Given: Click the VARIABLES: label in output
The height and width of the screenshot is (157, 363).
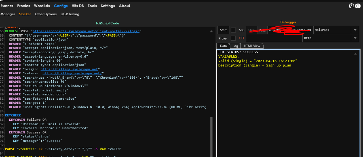Looking at the screenshot, I should tap(229, 56).
